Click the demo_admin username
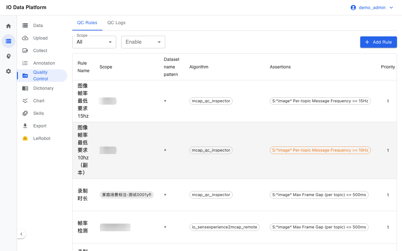Image resolution: width=402 pixels, height=251 pixels. (372, 8)
